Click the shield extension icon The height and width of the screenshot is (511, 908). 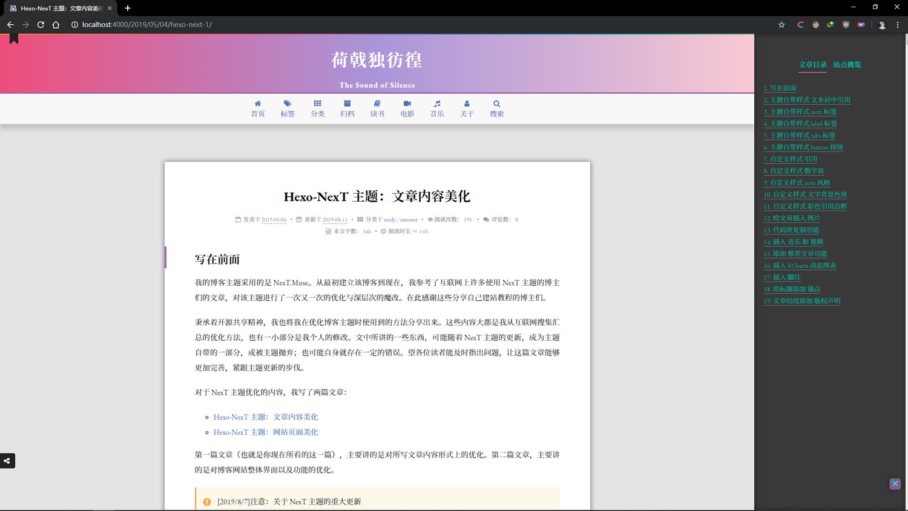846,25
